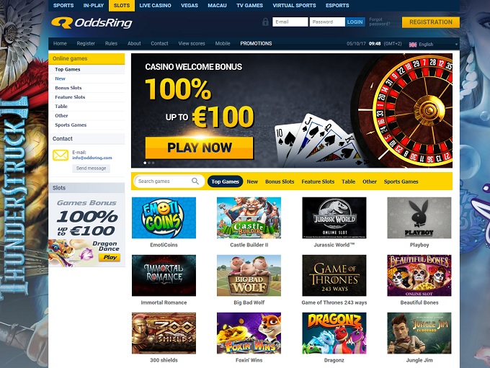
Task: Click the yellow REGISTRATION button
Action: pos(431,22)
